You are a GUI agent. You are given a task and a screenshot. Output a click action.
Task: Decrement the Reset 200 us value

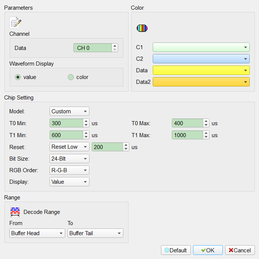(x=126, y=149)
